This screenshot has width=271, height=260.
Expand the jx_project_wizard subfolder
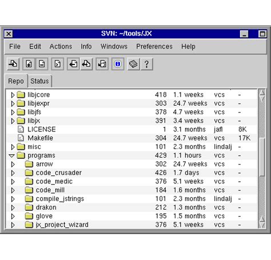click(x=13, y=225)
